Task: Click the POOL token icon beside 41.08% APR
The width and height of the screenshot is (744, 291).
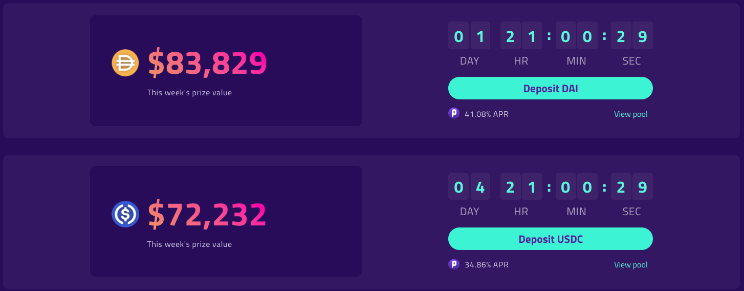Action: pos(454,113)
